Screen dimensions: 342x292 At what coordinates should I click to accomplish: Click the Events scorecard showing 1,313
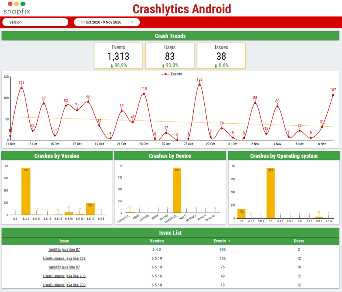tap(119, 56)
